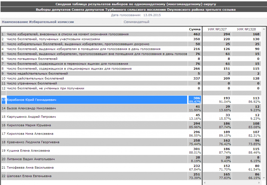Screen dimensions: 267x185
Task: Select the УИК №1328 column header
Action: coord(246,29)
